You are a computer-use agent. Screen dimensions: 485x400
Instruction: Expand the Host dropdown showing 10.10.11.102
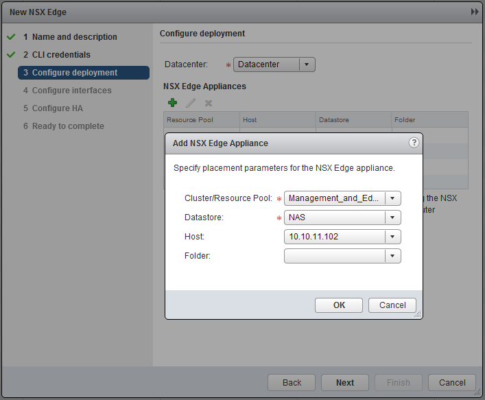(x=392, y=237)
